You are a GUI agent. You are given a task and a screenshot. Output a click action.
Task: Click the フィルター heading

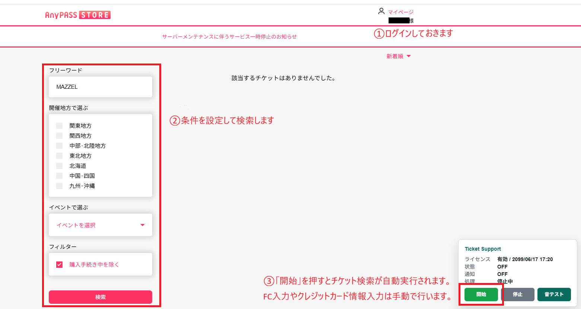coord(63,247)
